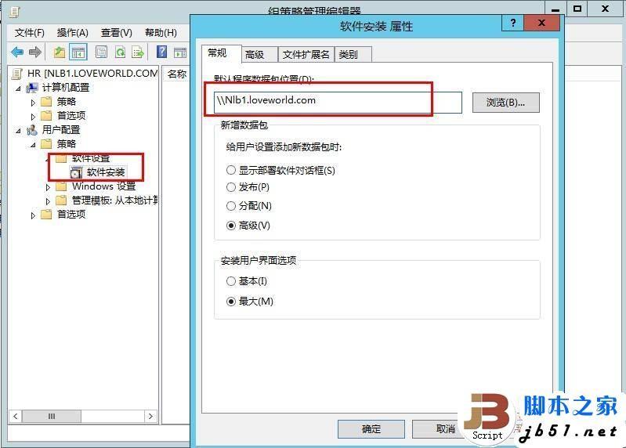Collapse the 计算机配置 tree node
Viewport: 626px width, 448px height.
click(x=18, y=89)
